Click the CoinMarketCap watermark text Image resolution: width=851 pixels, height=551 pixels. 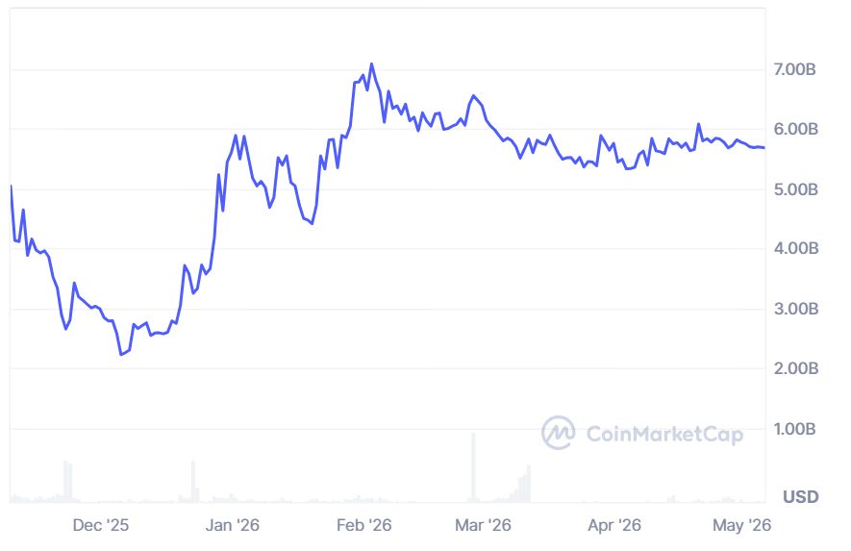664,434
